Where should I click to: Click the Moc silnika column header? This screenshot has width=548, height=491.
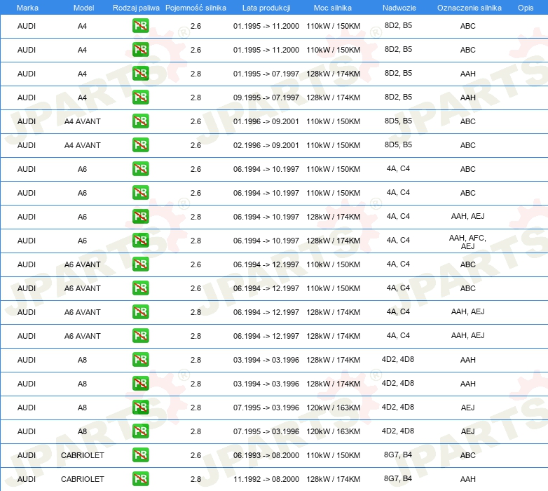[333, 8]
